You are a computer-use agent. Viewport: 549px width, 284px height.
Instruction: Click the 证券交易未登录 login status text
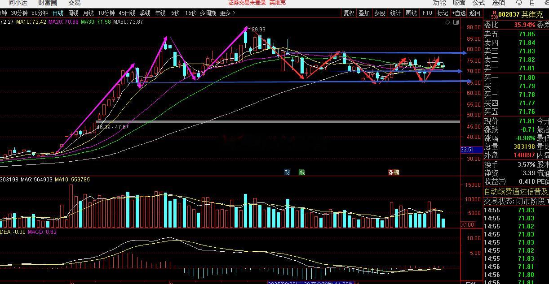pyautogui.click(x=247, y=3)
